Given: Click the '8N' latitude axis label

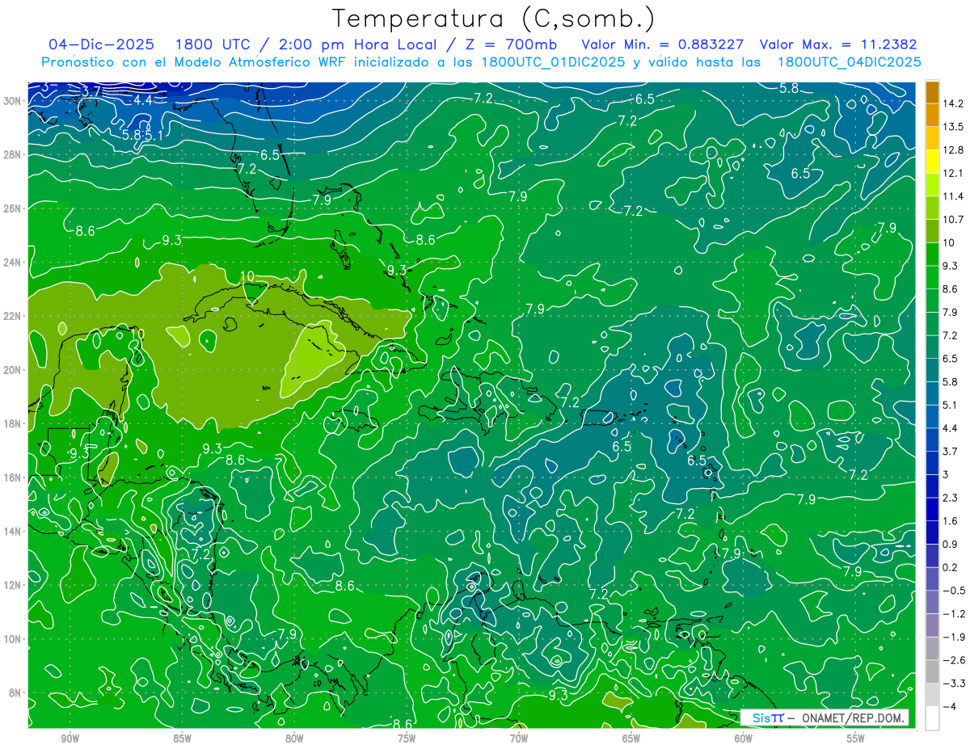Looking at the screenshot, I should click(x=16, y=693).
